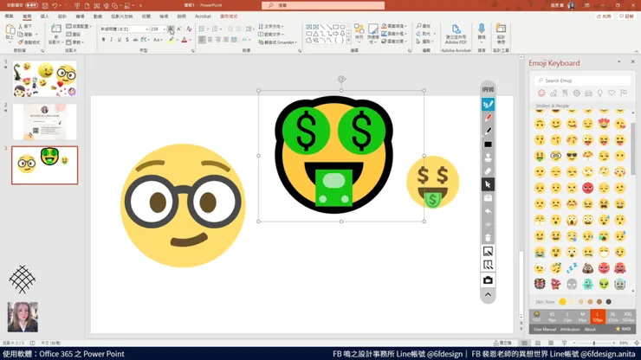The image size is (641, 360).
Task: Select the hearts symbols emoji category icon
Action: click(x=612, y=93)
